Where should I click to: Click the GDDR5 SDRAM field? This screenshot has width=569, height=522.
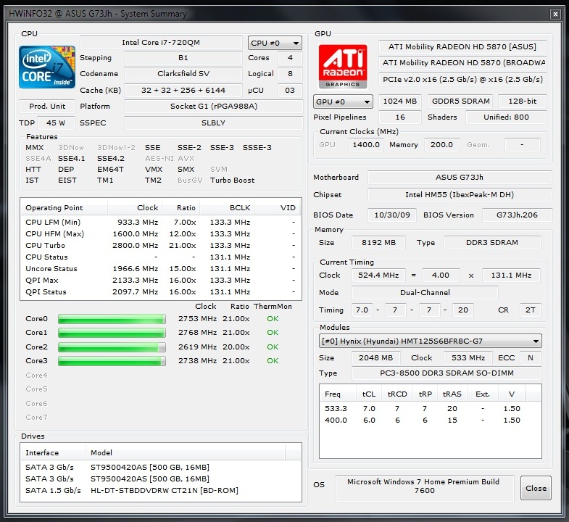460,101
